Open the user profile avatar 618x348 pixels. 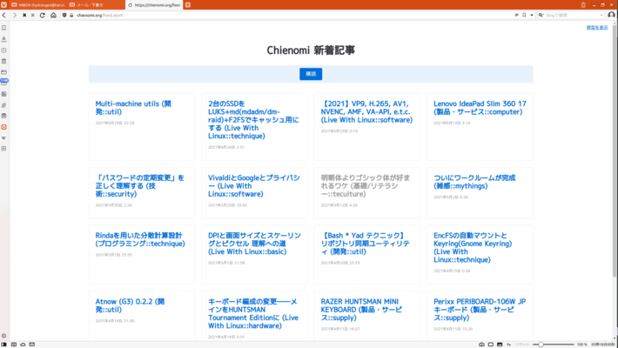click(x=611, y=15)
